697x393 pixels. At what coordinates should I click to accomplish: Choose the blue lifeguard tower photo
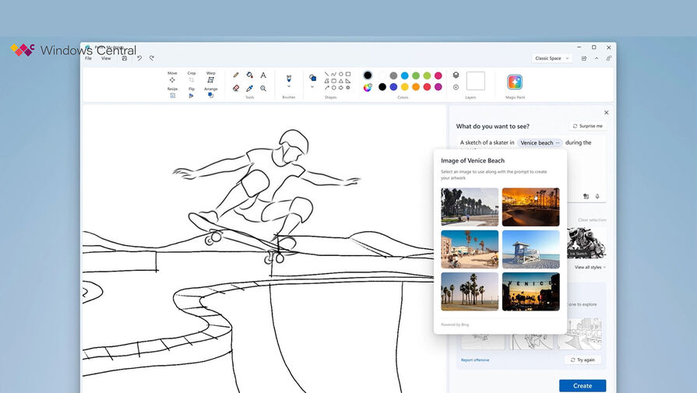(531, 249)
